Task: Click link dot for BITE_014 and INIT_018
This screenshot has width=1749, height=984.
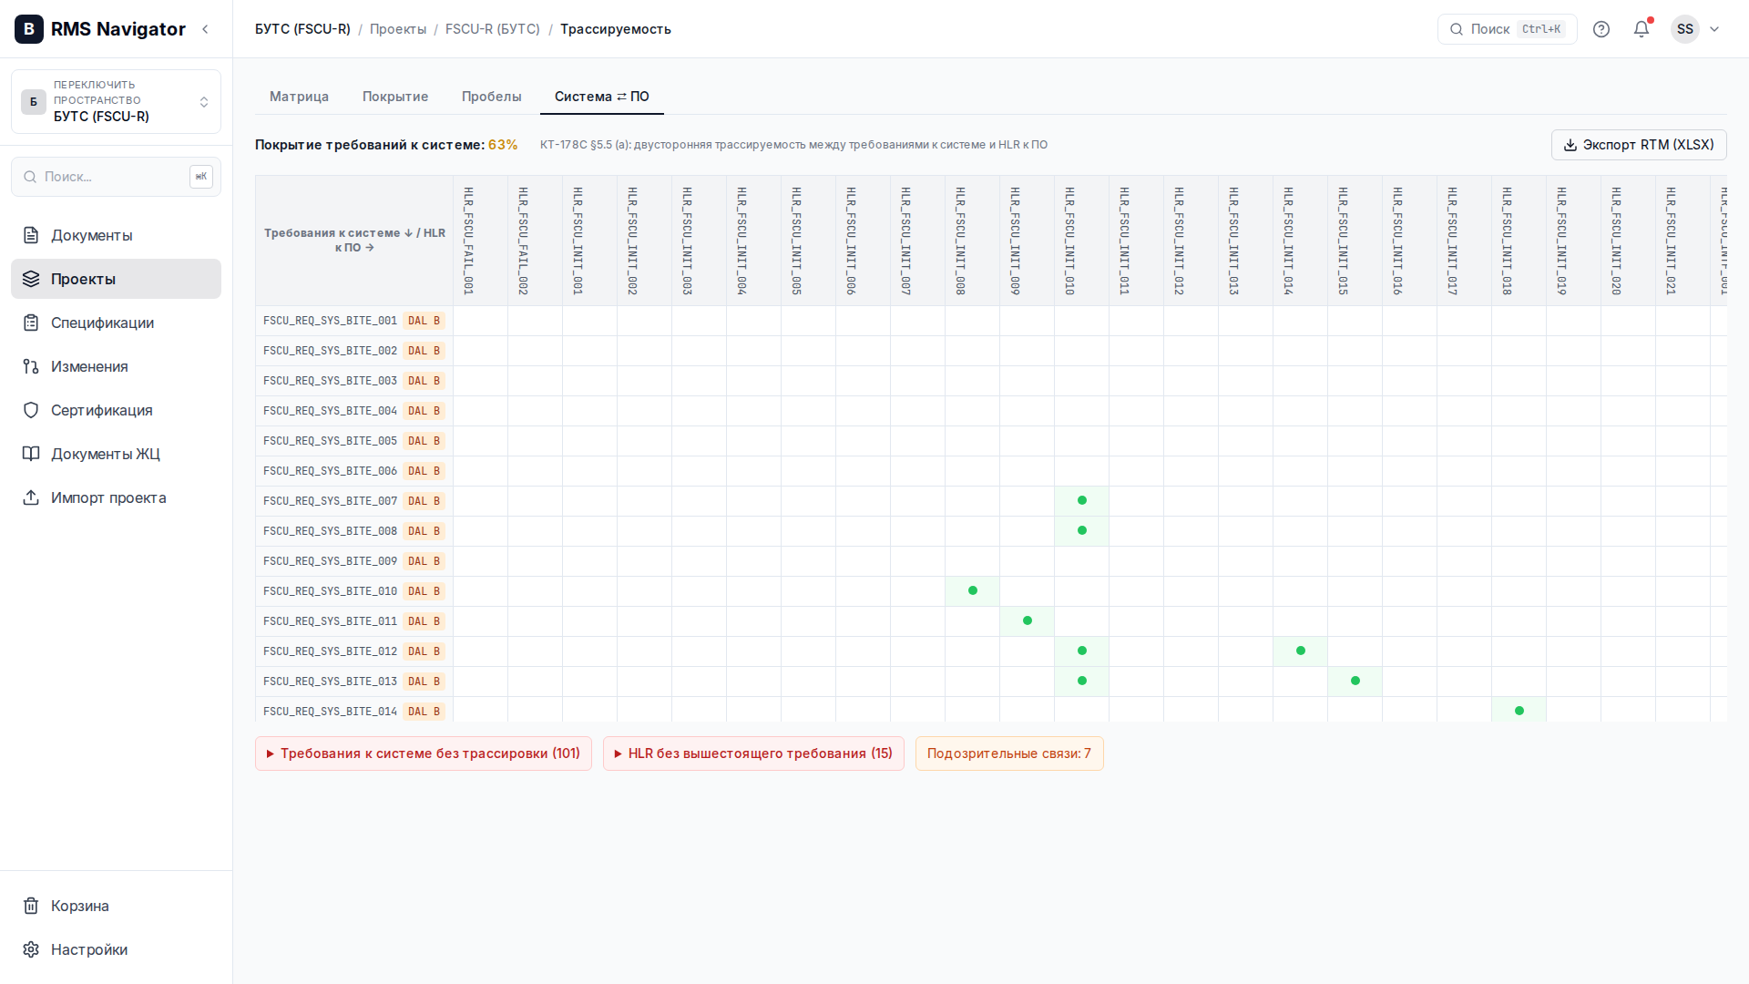Action: [x=1519, y=711]
